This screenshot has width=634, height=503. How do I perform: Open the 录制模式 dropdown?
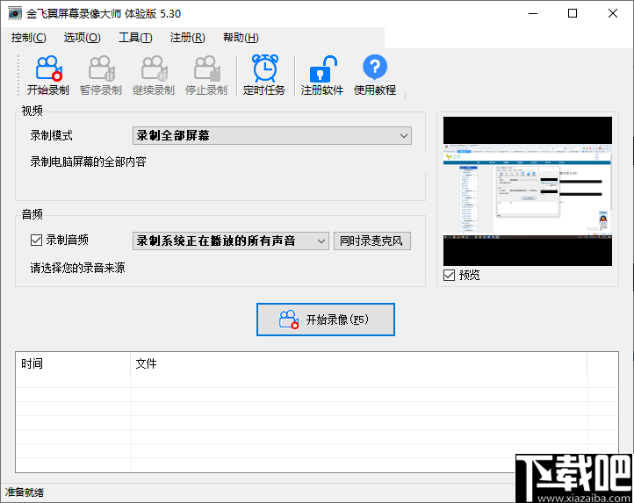click(272, 136)
